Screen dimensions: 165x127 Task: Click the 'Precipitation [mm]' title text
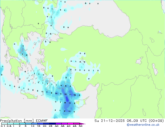pos(17,121)
